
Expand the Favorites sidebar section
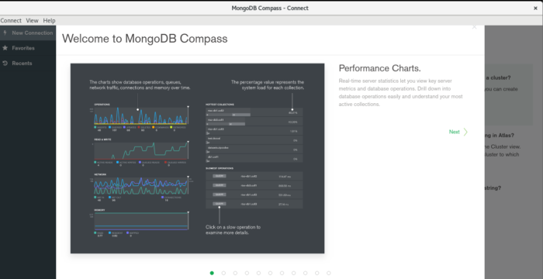point(28,48)
